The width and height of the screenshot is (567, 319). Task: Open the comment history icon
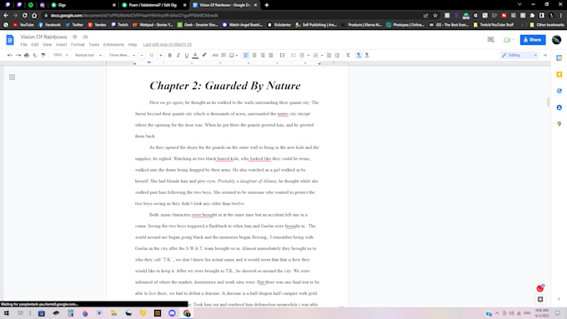coord(490,40)
